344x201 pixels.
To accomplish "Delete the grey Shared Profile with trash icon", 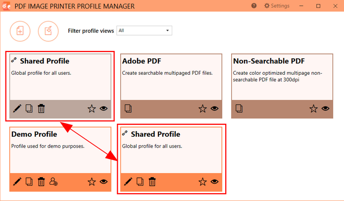I will [41, 108].
